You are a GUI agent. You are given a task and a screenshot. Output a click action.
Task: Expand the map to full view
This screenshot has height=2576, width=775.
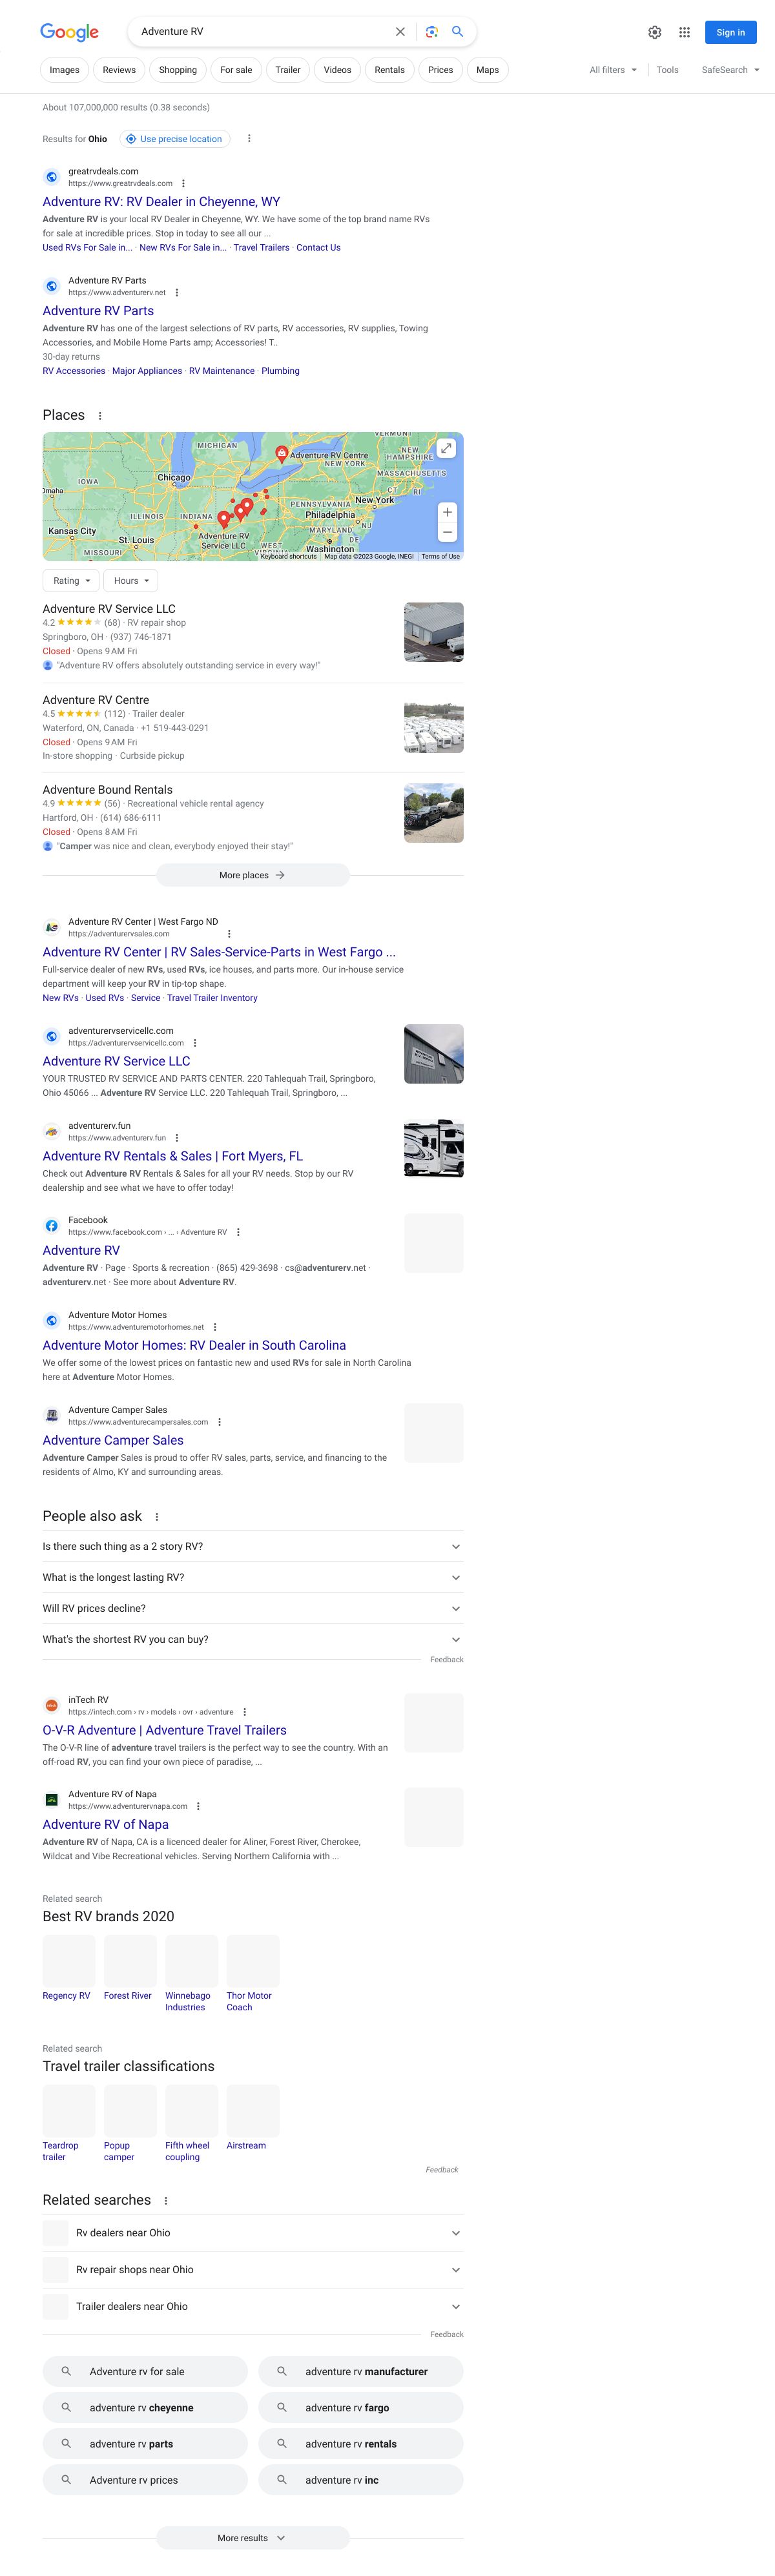click(447, 448)
